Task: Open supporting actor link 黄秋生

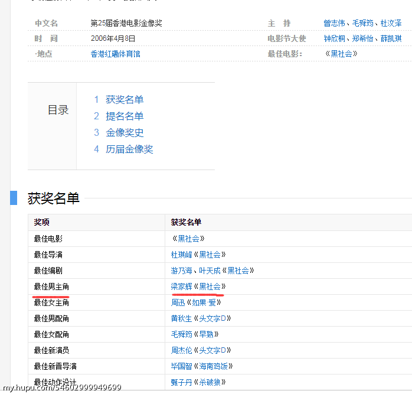Action: [x=182, y=318]
